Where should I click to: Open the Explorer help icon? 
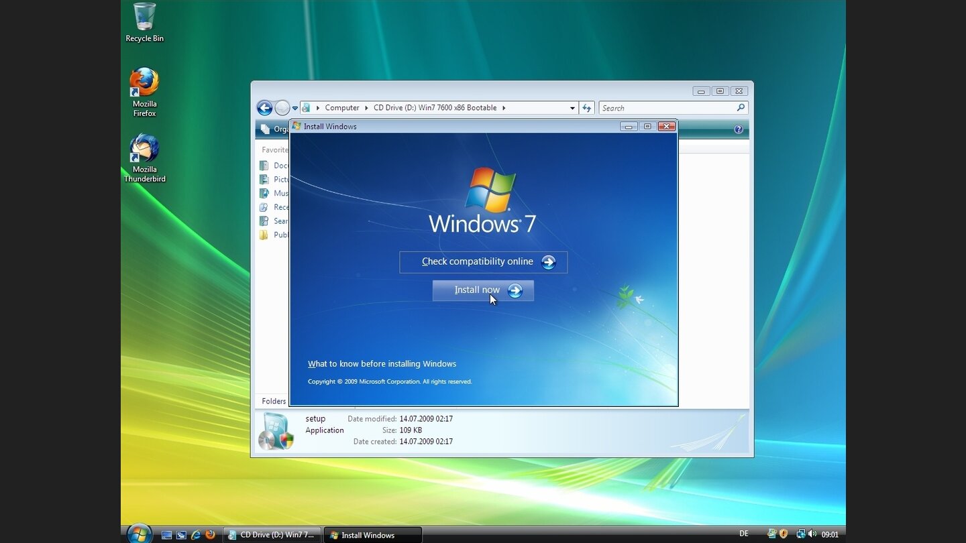pyautogui.click(x=739, y=129)
